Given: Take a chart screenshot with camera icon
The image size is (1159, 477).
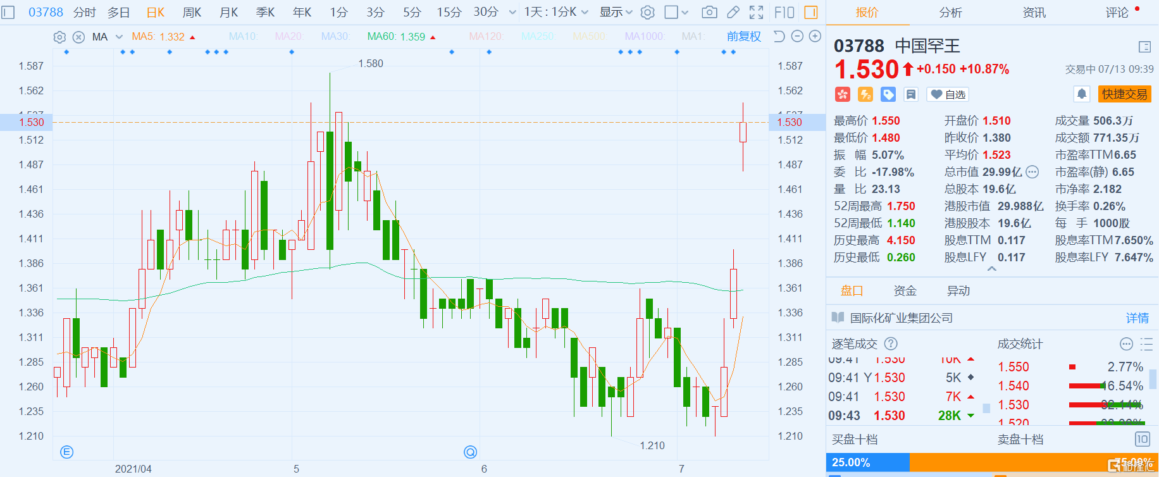Looking at the screenshot, I should (710, 12).
